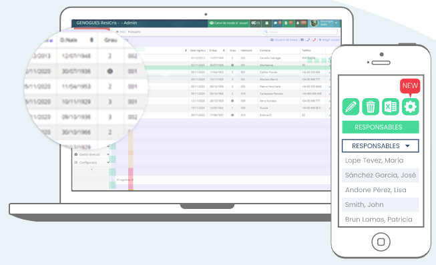Select Smith, John in list
The height and width of the screenshot is (265, 436).
pyautogui.click(x=381, y=205)
